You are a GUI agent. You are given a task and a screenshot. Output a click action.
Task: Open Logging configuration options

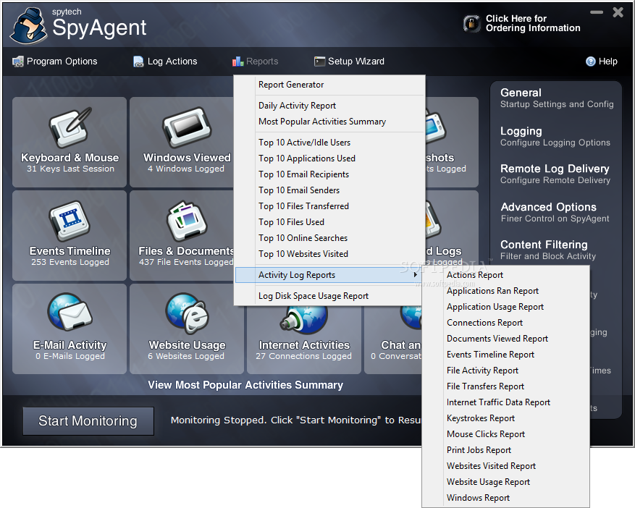click(555, 137)
